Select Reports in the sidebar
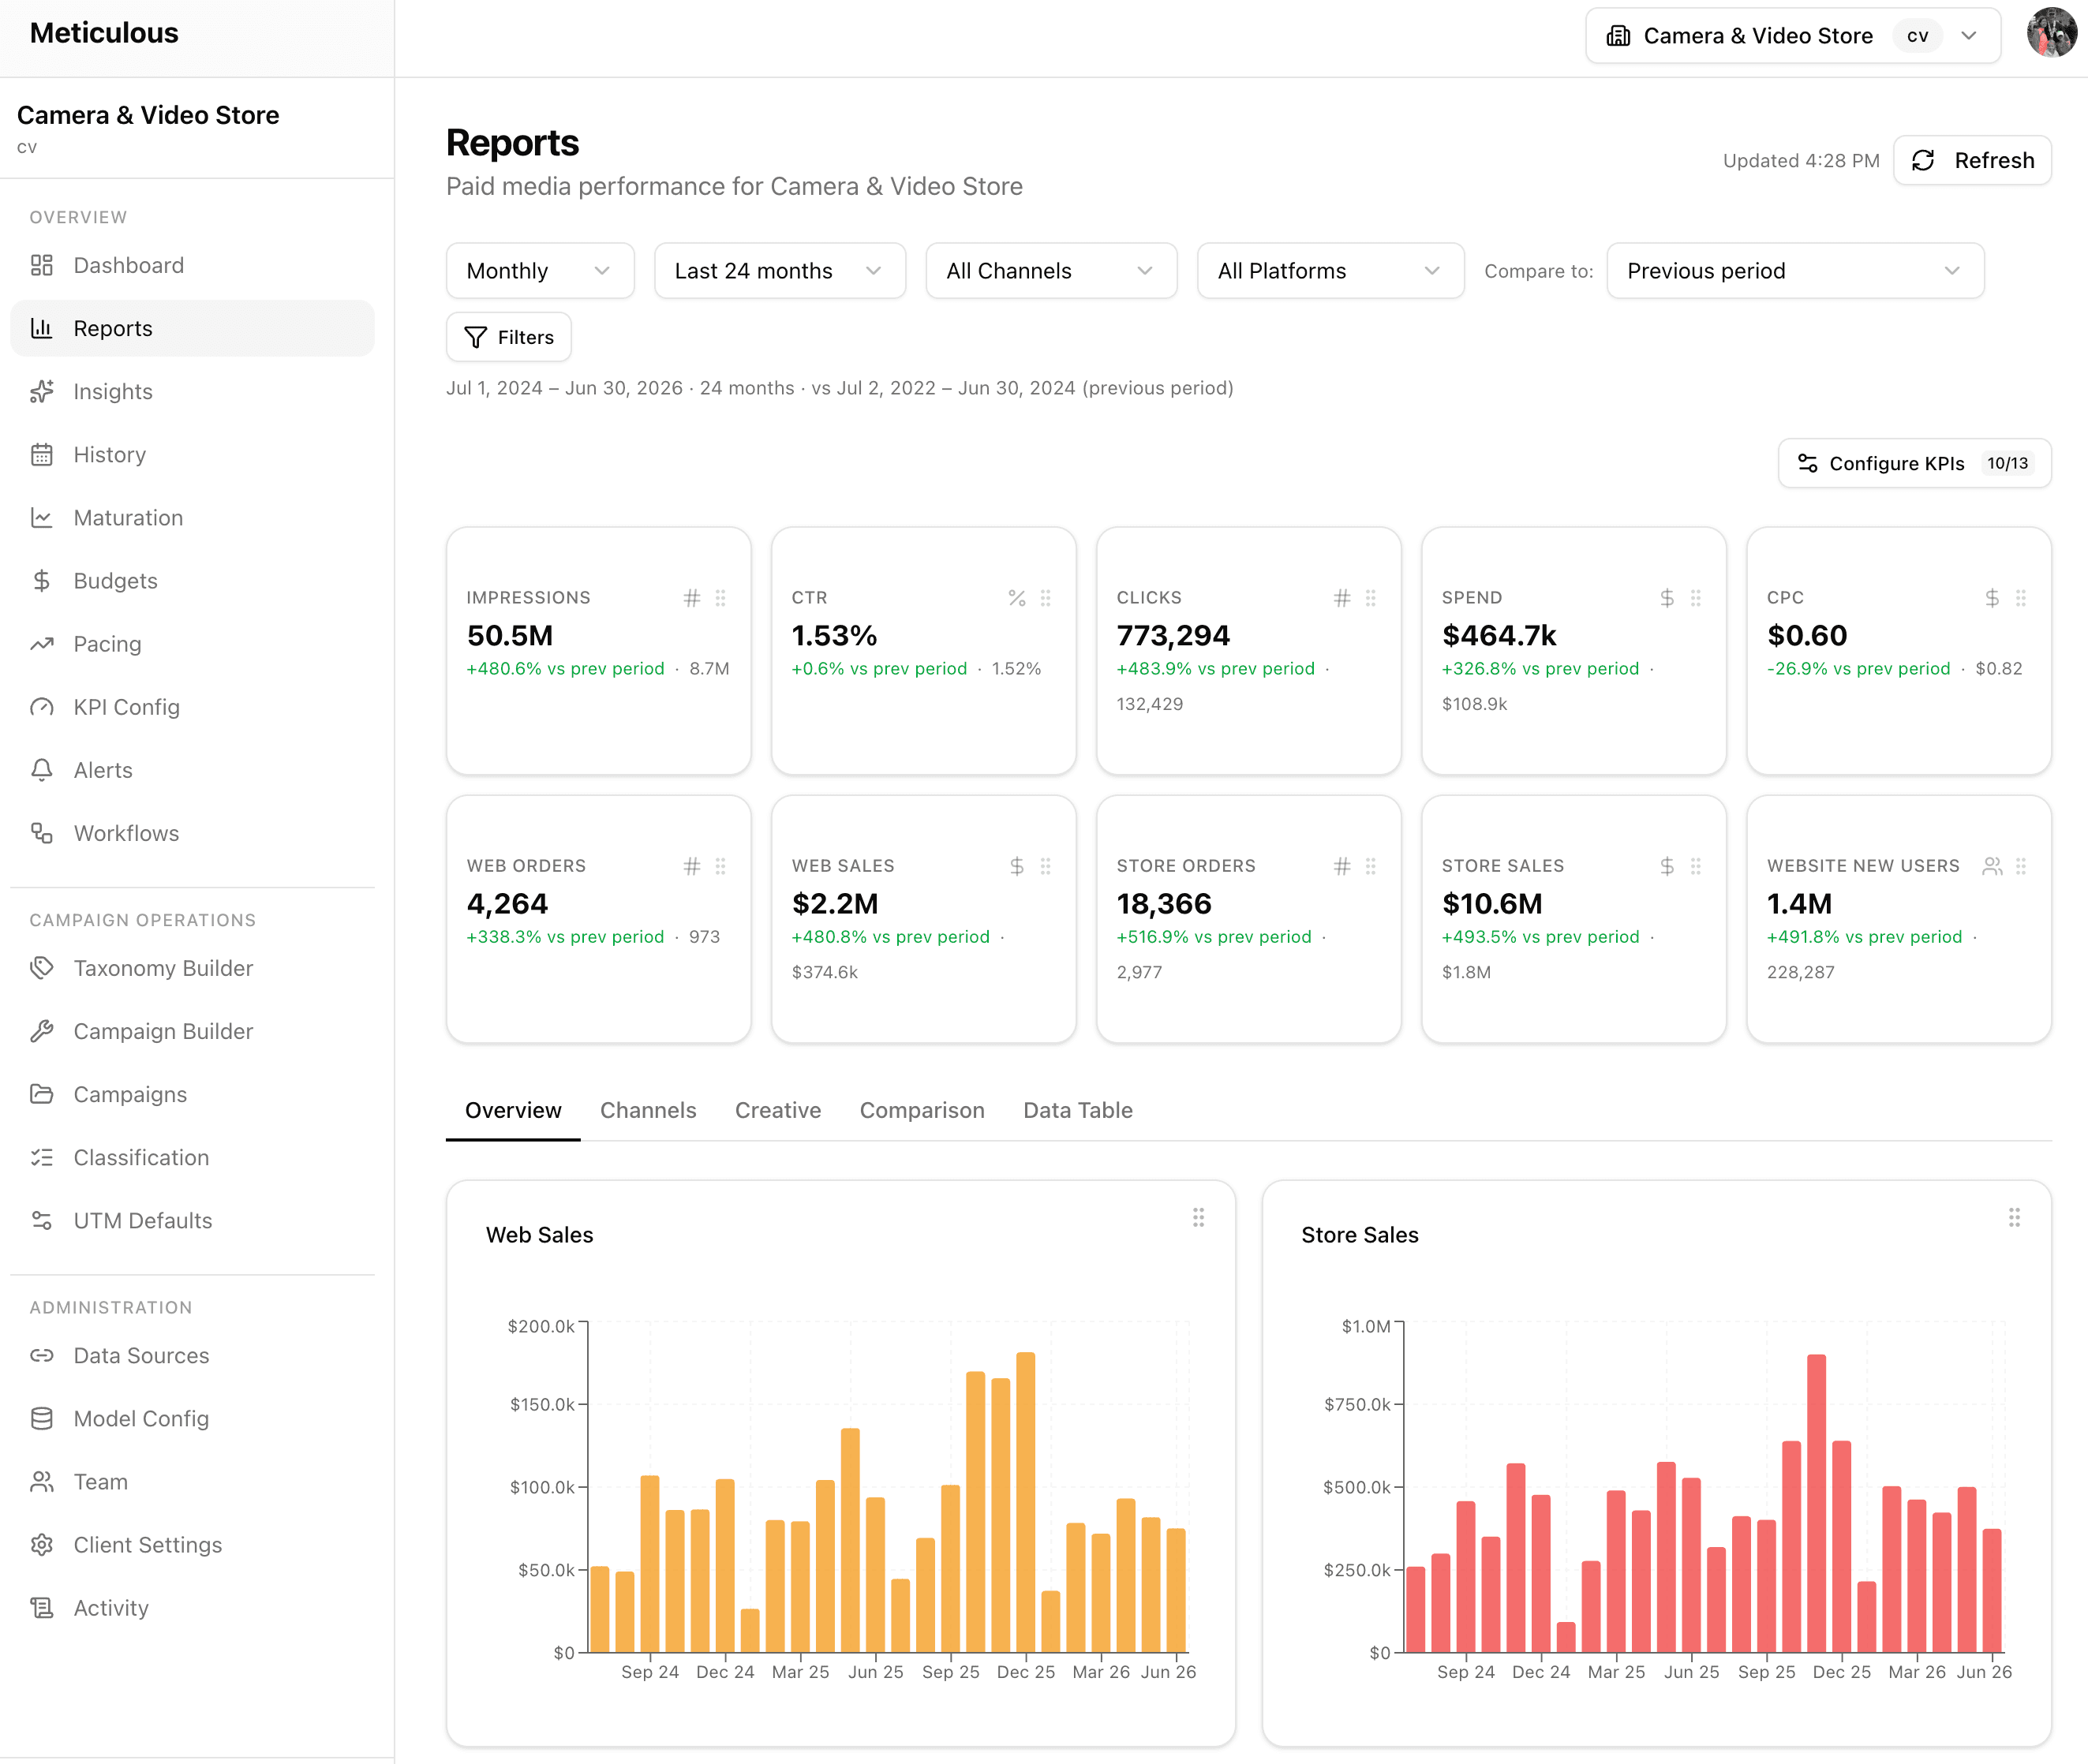2088x1764 pixels. pyautogui.click(x=192, y=328)
